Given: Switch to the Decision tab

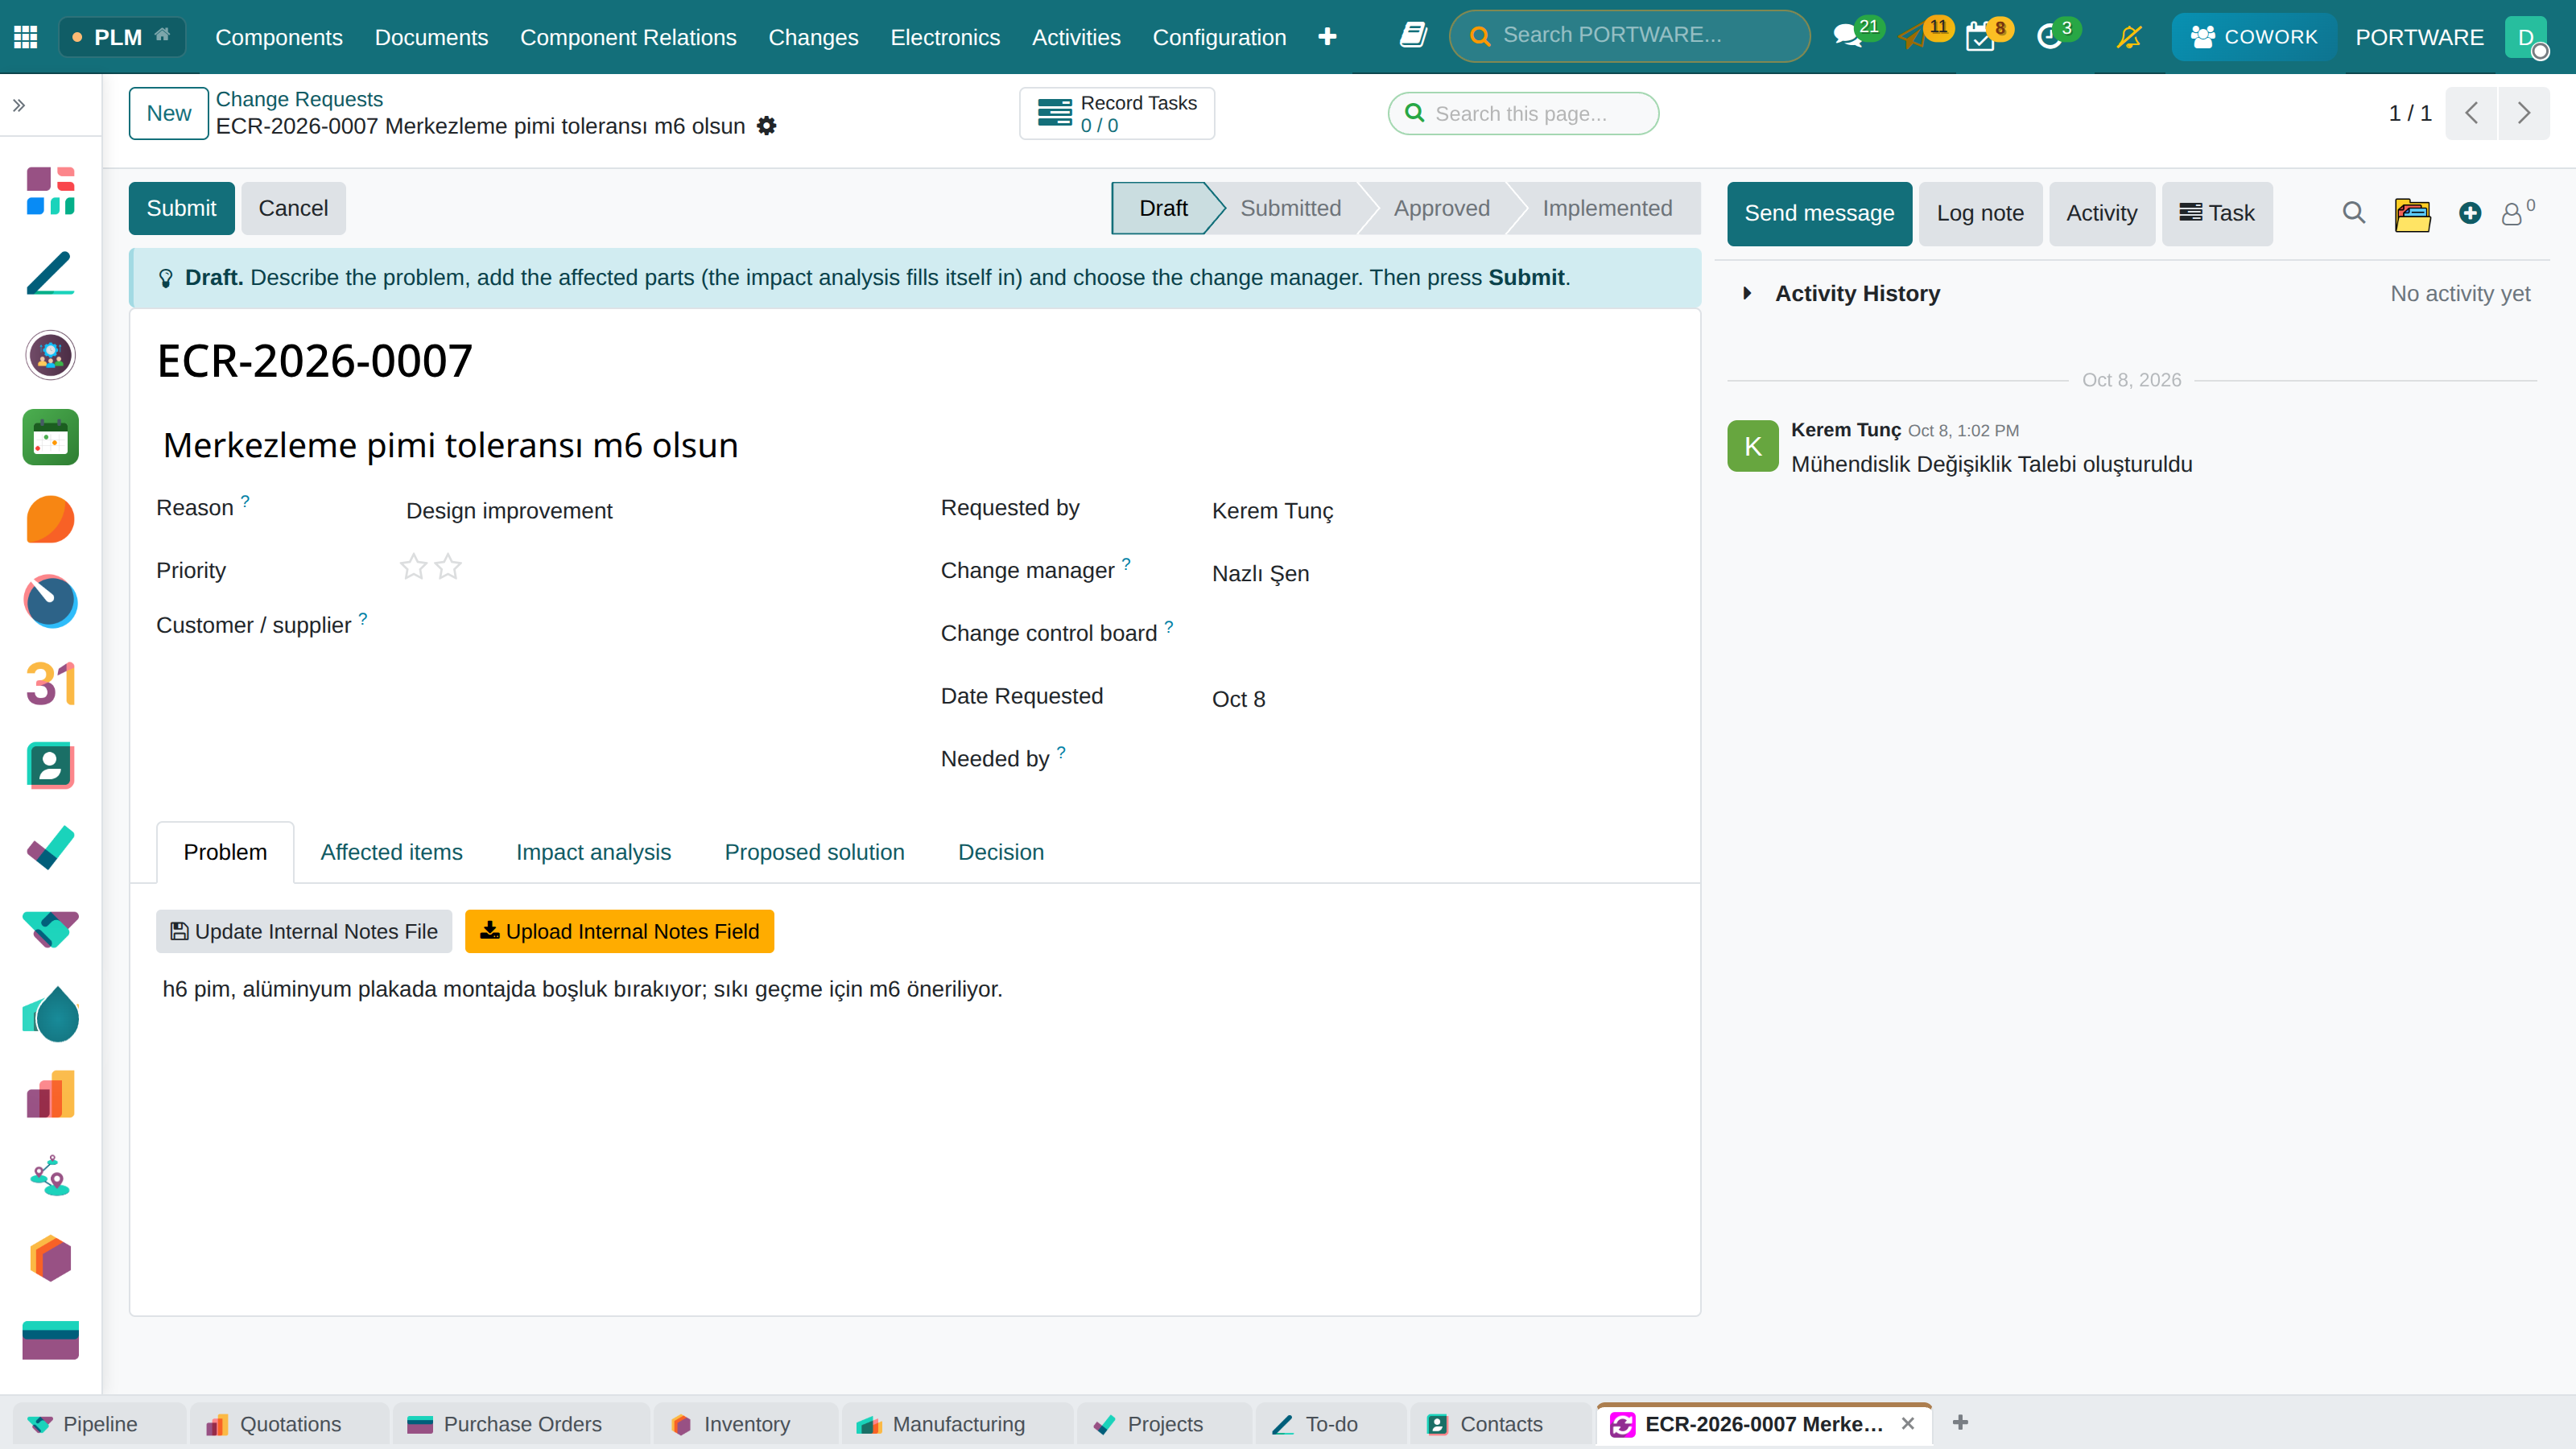Looking at the screenshot, I should coord(1000,852).
